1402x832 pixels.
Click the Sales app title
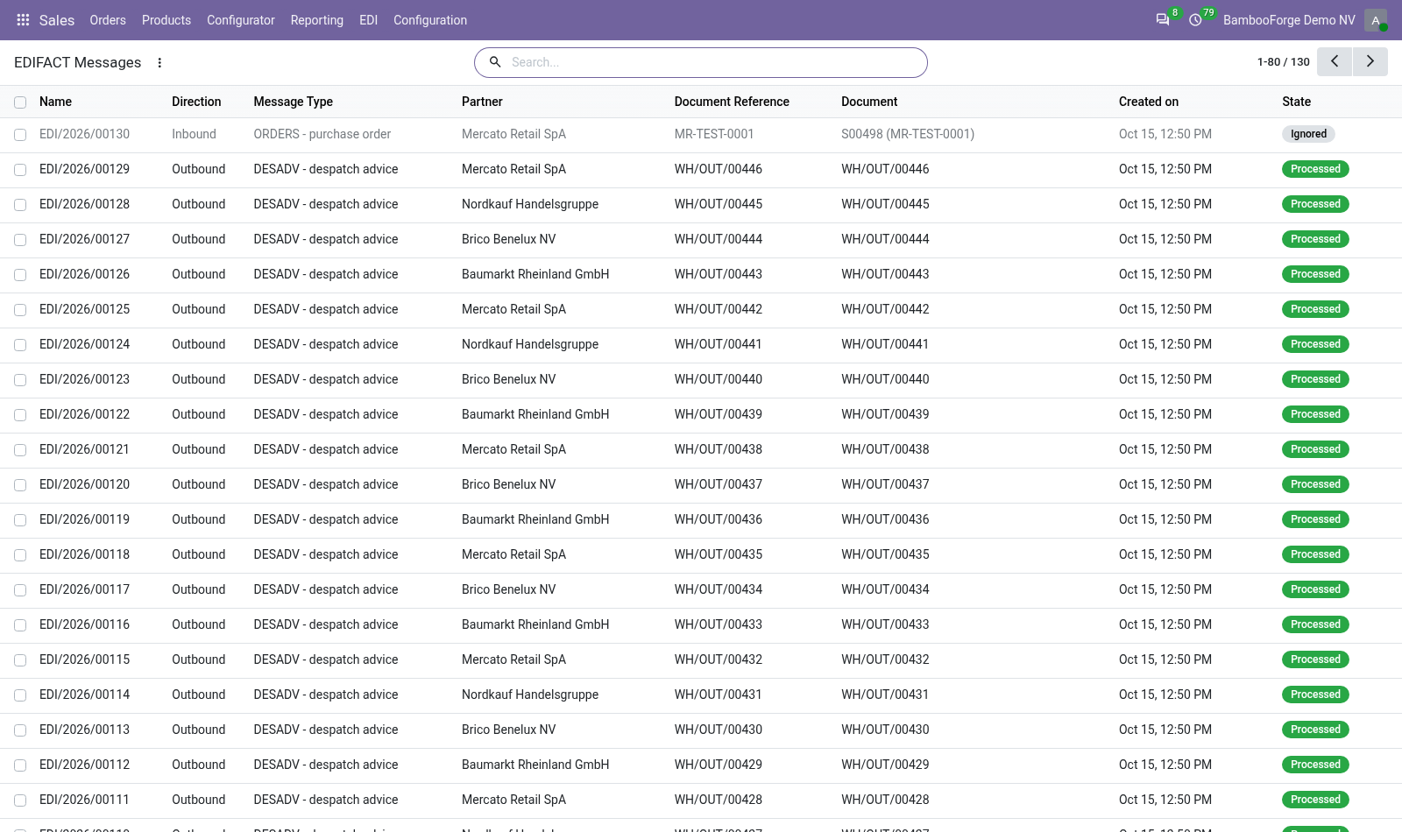[57, 20]
